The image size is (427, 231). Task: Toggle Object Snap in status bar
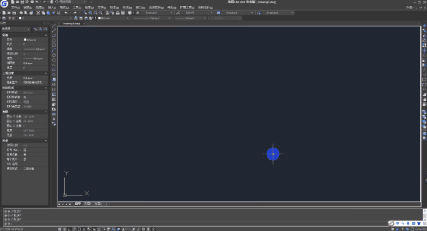(79, 229)
